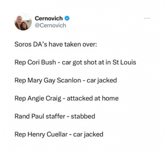Screen dimensions: 165x155
Task: Click the bold Cernovich display name
Action: click(49, 18)
